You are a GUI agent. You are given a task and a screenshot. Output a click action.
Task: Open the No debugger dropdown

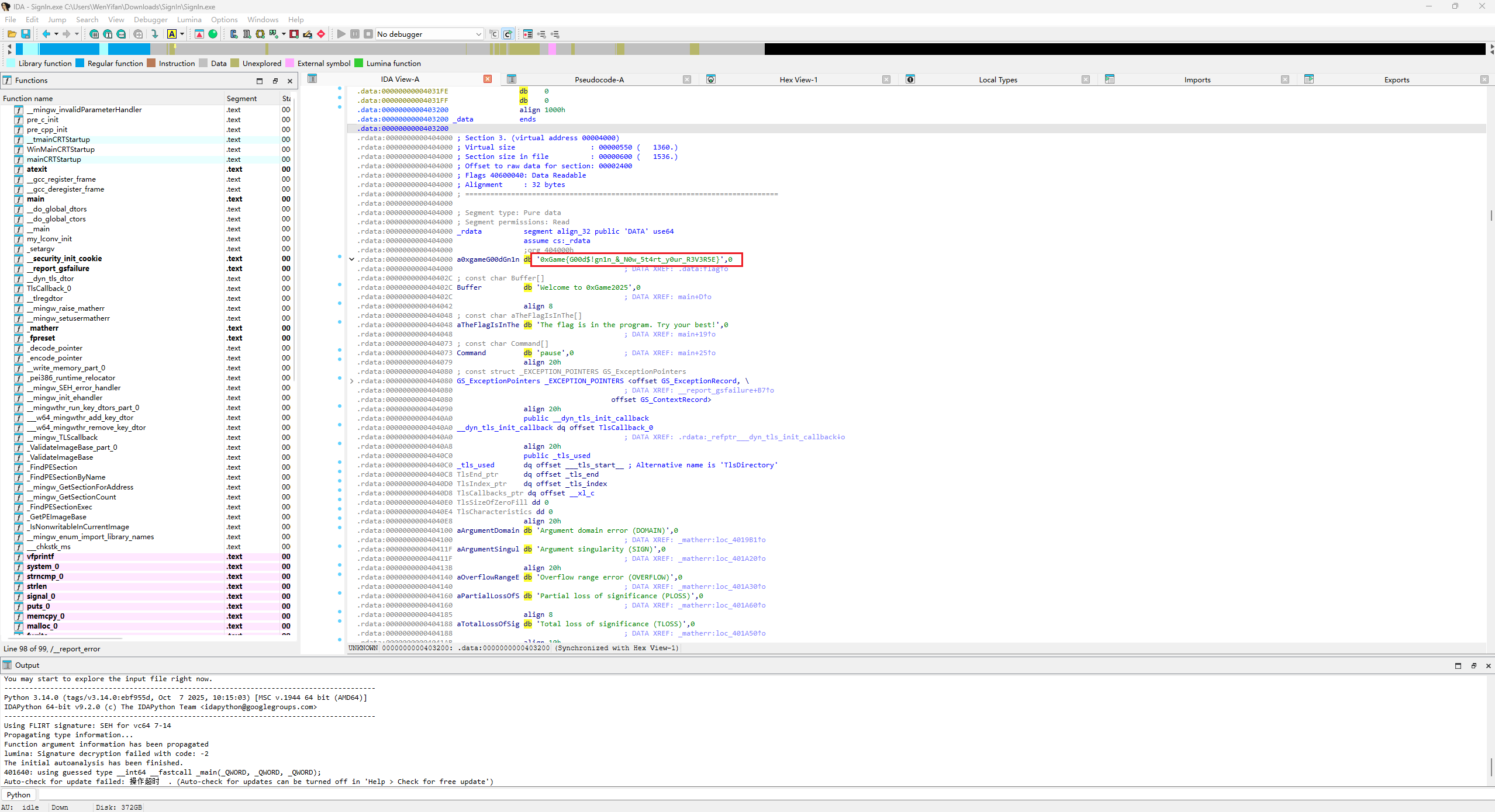click(x=479, y=34)
